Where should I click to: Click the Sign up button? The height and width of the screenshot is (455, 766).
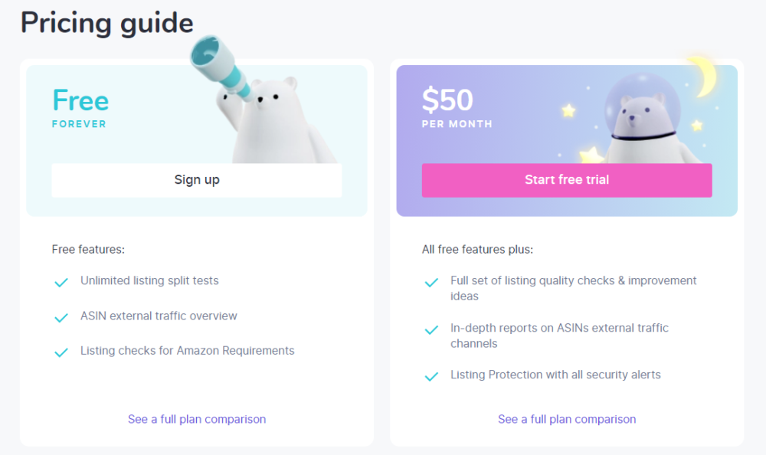click(197, 180)
